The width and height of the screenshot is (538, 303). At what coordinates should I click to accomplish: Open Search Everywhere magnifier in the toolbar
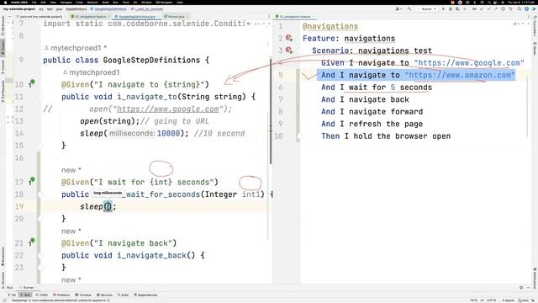click(520, 9)
